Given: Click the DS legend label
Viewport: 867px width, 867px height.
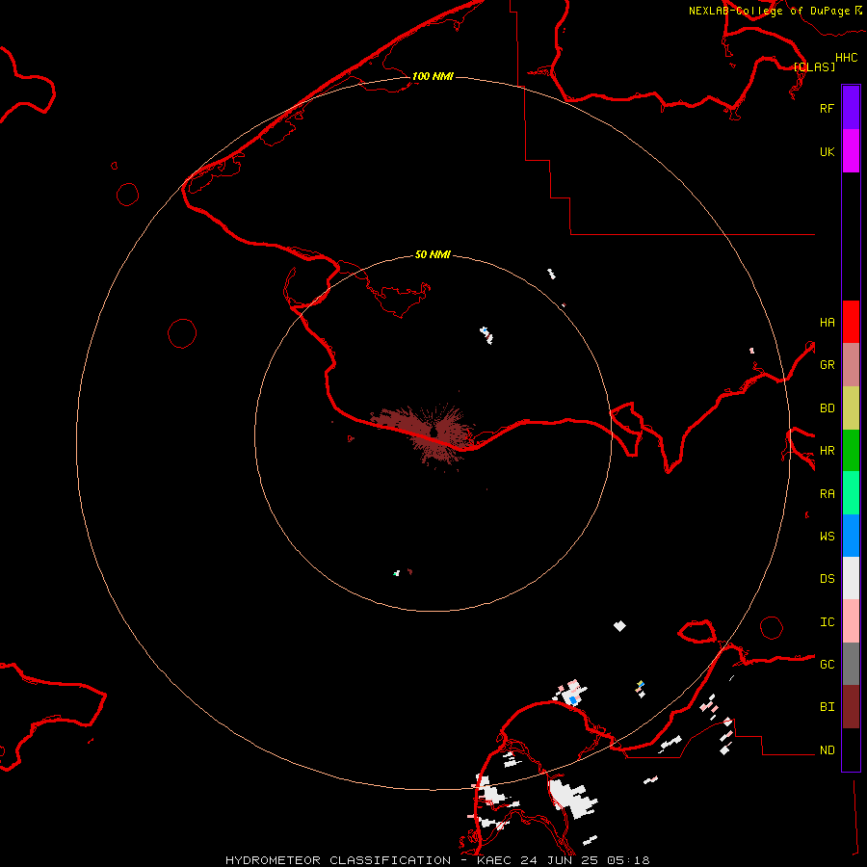Looking at the screenshot, I should click(827, 578).
